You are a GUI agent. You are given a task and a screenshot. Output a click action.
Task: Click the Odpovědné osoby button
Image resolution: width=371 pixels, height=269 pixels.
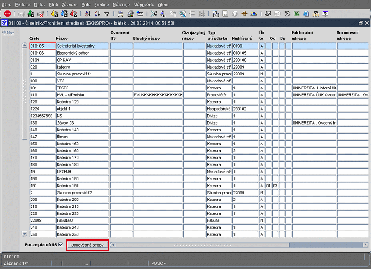87,245
